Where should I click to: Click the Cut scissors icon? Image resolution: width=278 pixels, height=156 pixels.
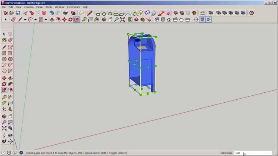click(x=26, y=13)
